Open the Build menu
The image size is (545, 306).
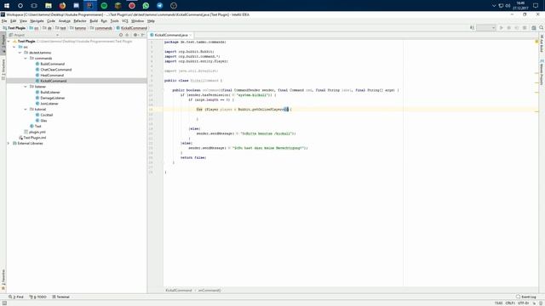point(94,21)
